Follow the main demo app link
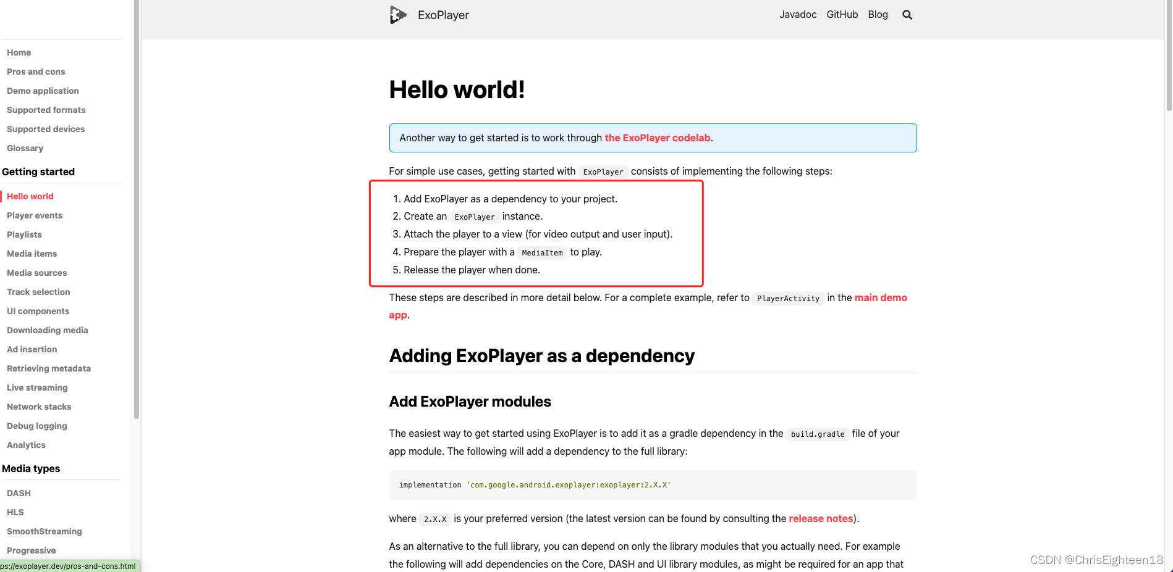This screenshot has width=1173, height=572. coord(881,297)
